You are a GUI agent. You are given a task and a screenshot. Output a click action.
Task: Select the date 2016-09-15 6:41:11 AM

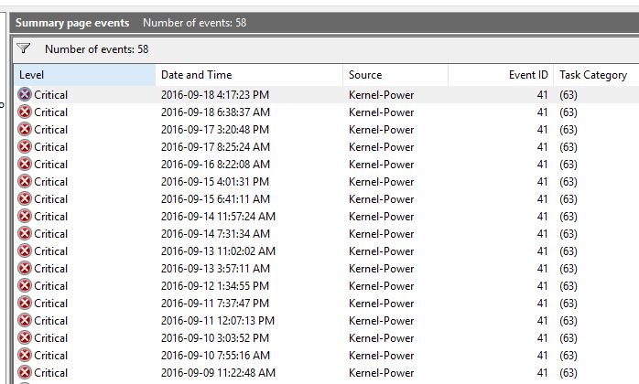coord(215,199)
